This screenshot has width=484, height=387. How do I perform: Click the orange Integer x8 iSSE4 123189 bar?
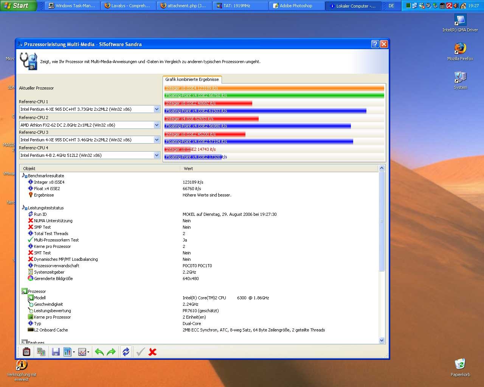[274, 88]
